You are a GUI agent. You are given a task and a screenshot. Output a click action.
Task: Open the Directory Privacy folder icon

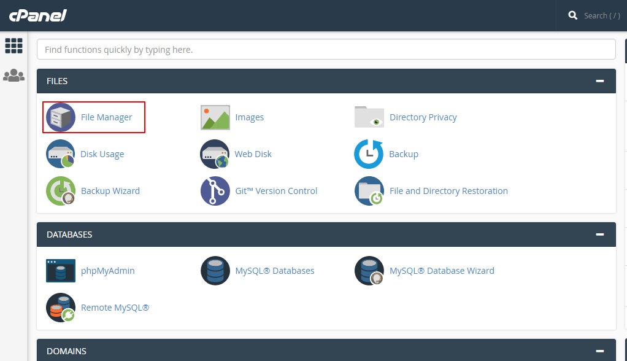369,117
